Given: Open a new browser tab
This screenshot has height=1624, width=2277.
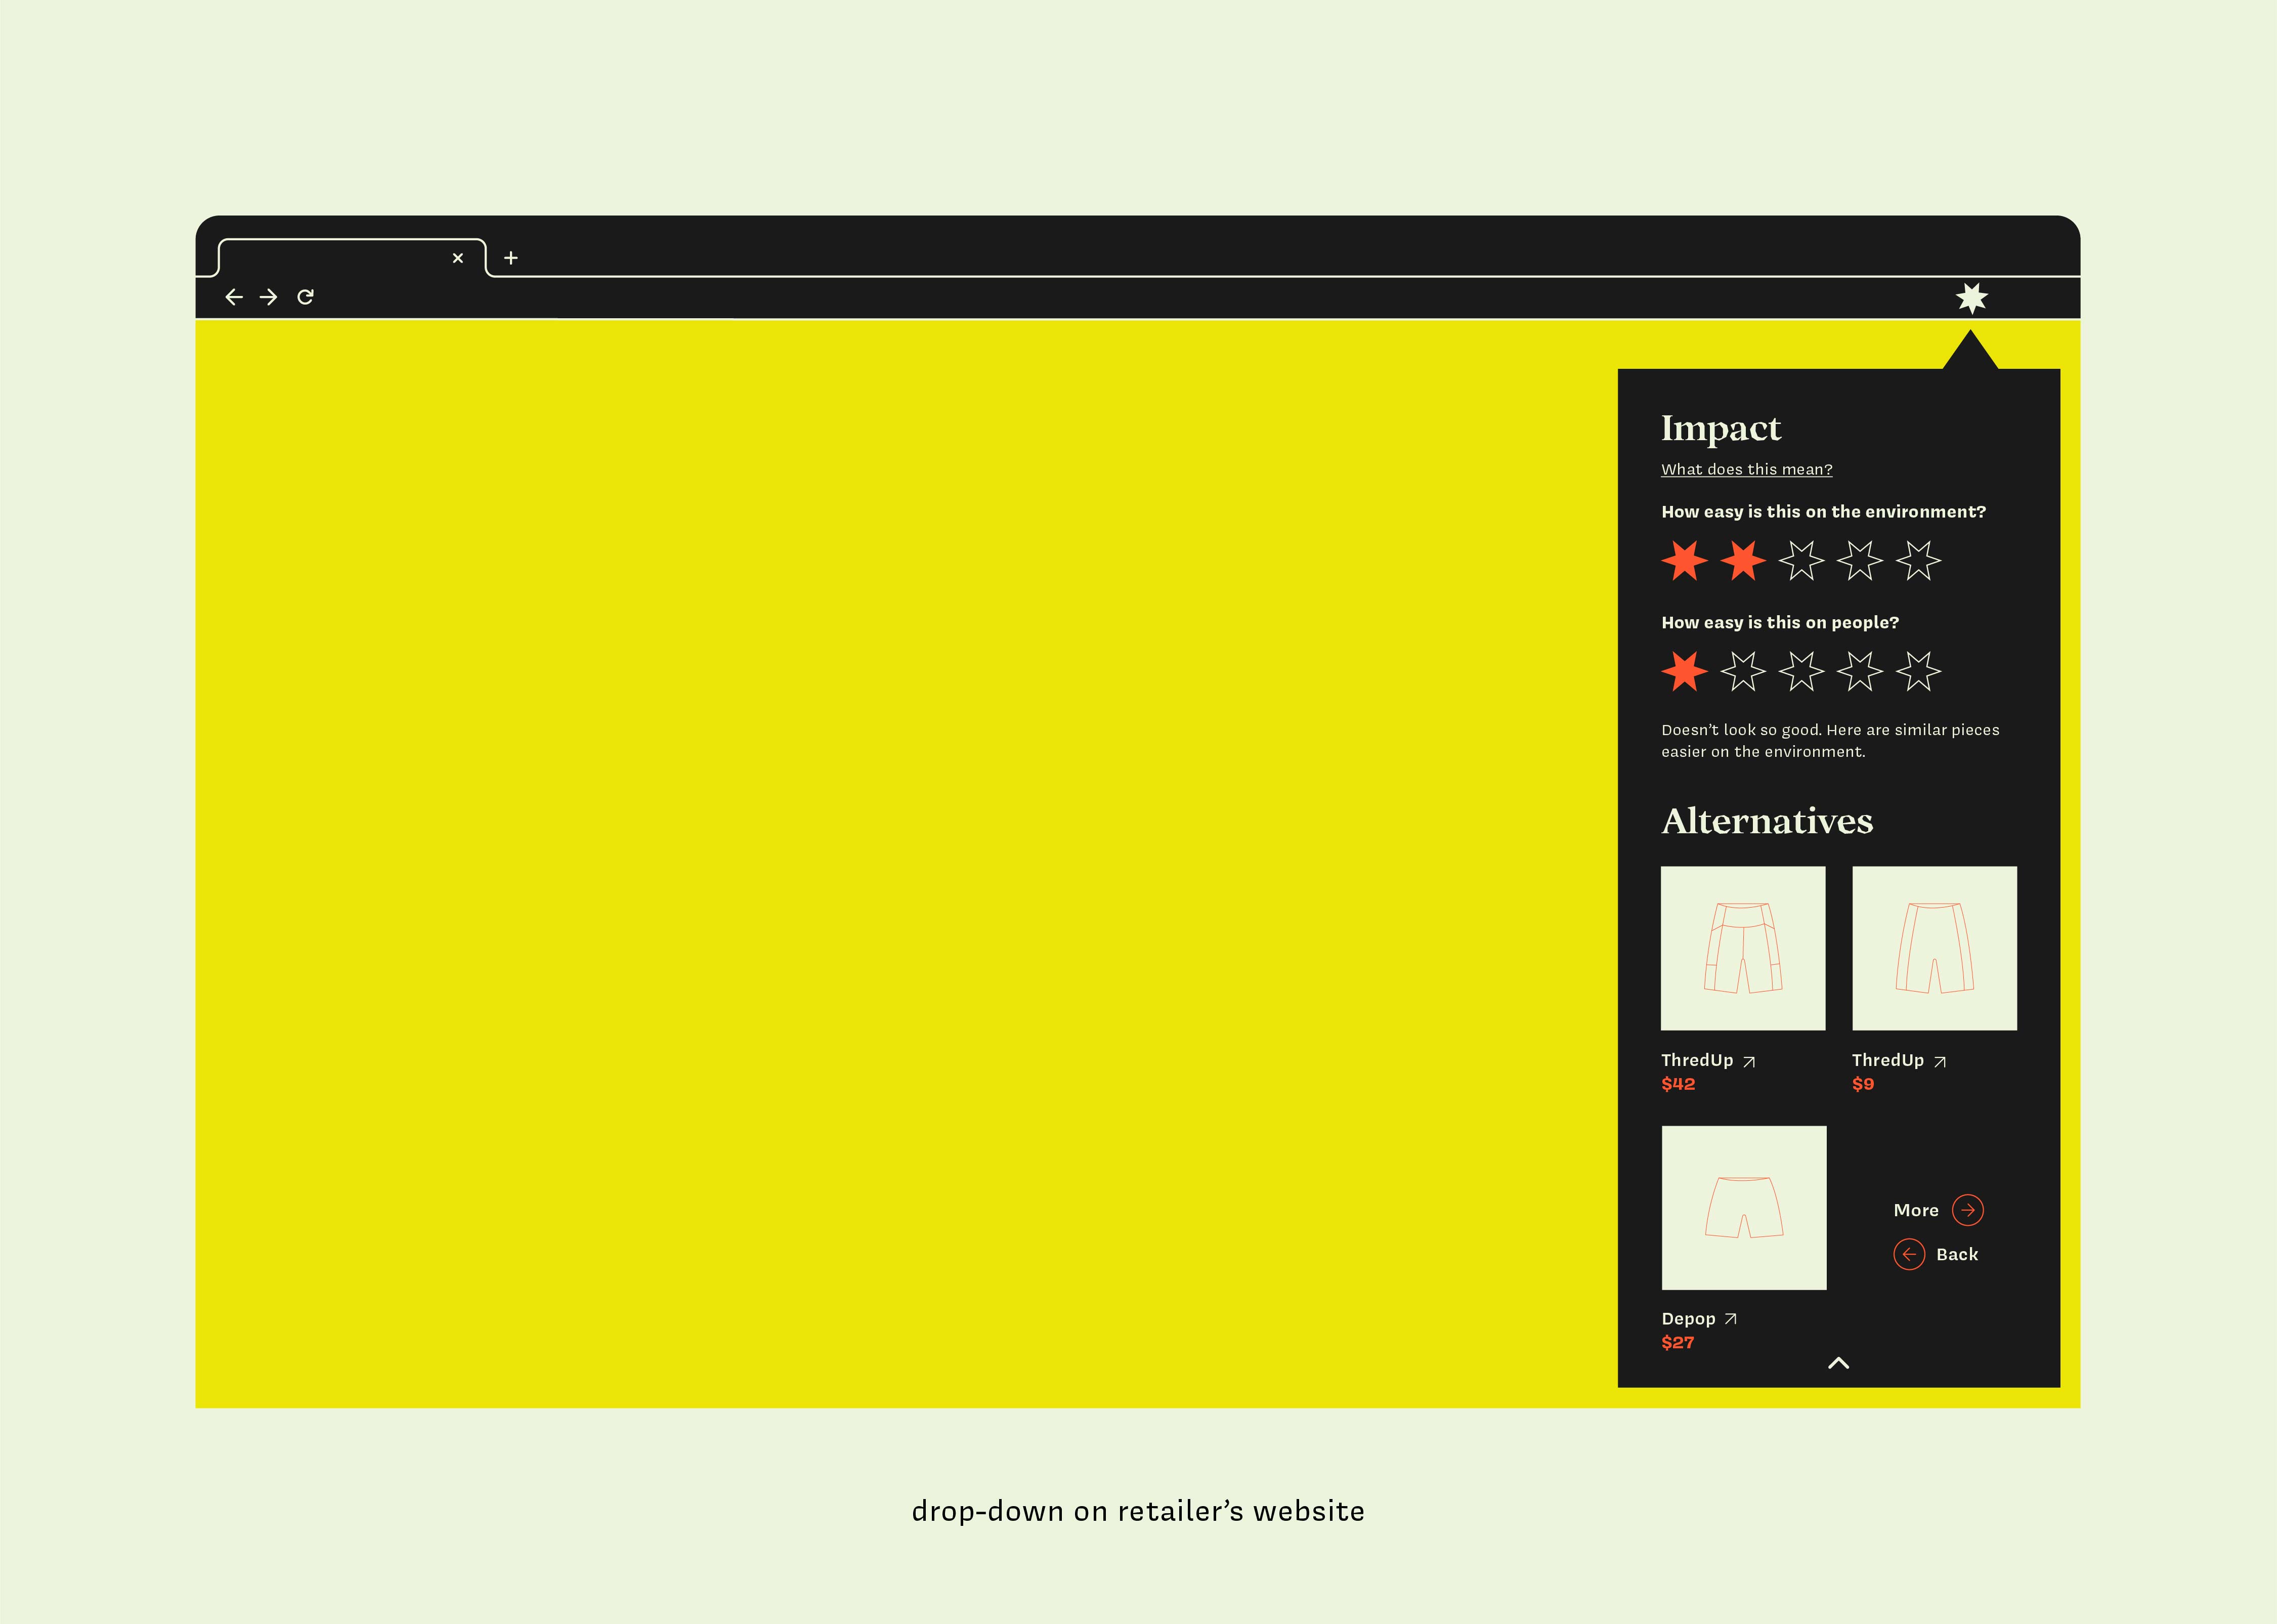Looking at the screenshot, I should (x=511, y=258).
